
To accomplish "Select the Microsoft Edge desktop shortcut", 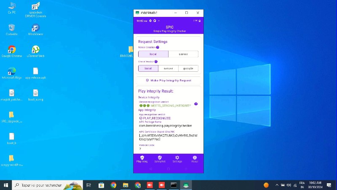I will point(12,73).
